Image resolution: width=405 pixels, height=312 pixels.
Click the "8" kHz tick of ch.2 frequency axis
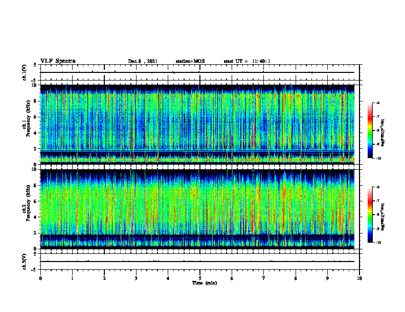tap(35, 186)
